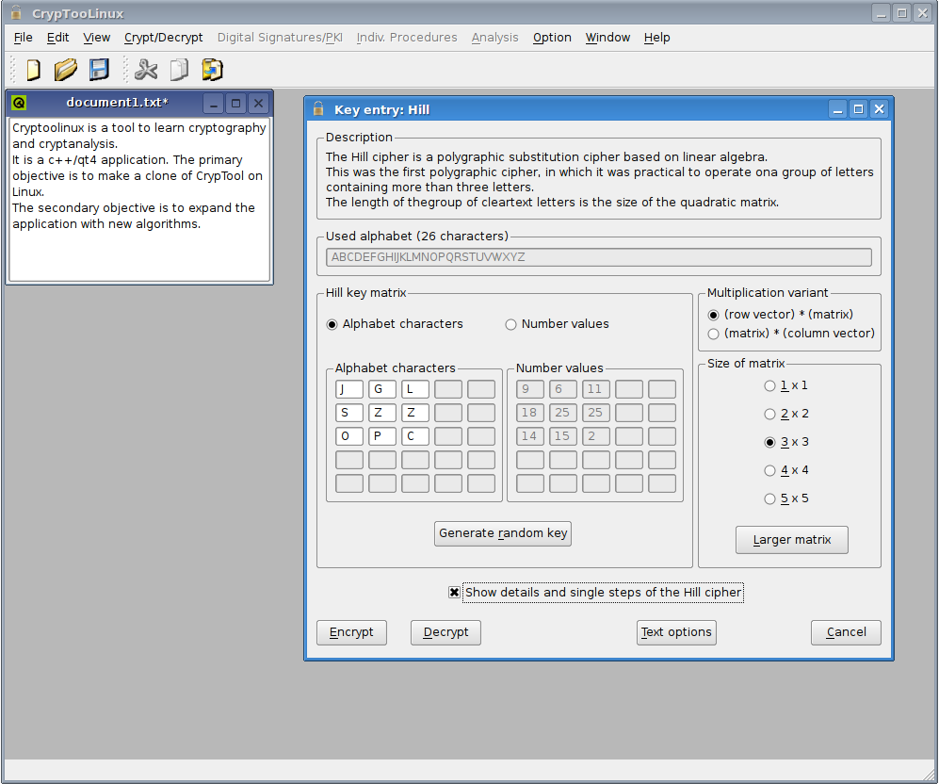The image size is (939, 784).
Task: Select 1 x 1 matrix size
Action: pyautogui.click(x=786, y=385)
